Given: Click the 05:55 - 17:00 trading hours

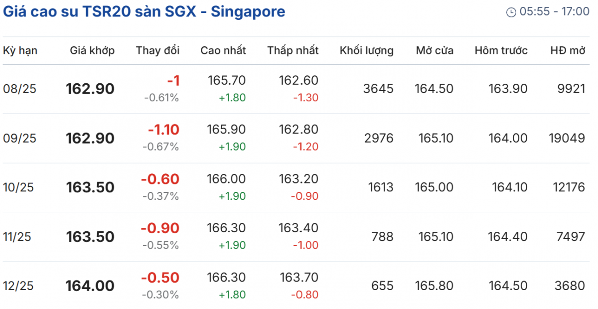Looking at the screenshot, I should click(x=555, y=12).
